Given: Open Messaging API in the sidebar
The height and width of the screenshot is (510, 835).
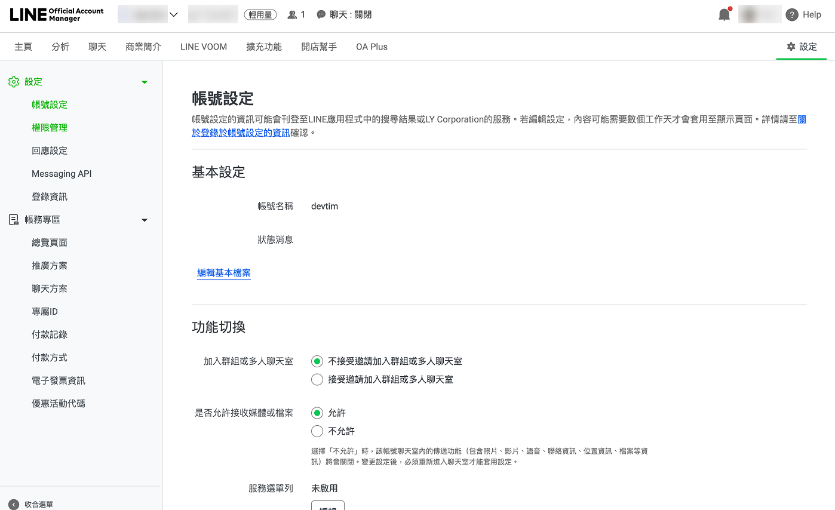Looking at the screenshot, I should coord(62,174).
